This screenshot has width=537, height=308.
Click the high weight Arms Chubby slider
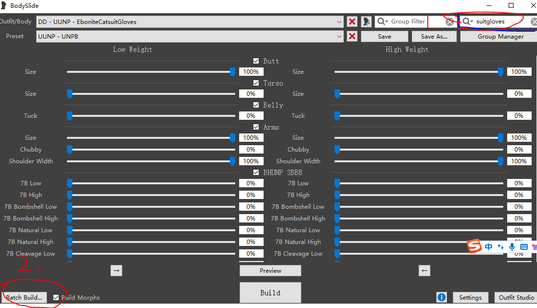419,150
